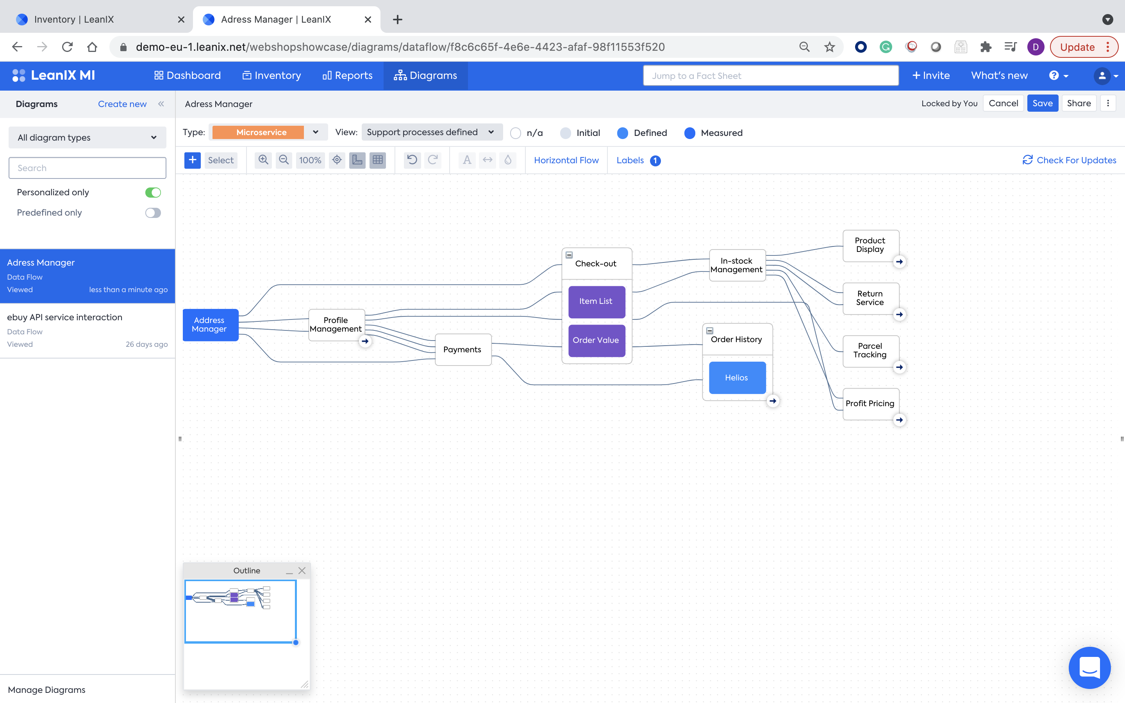Click the blue plus add button

[193, 160]
